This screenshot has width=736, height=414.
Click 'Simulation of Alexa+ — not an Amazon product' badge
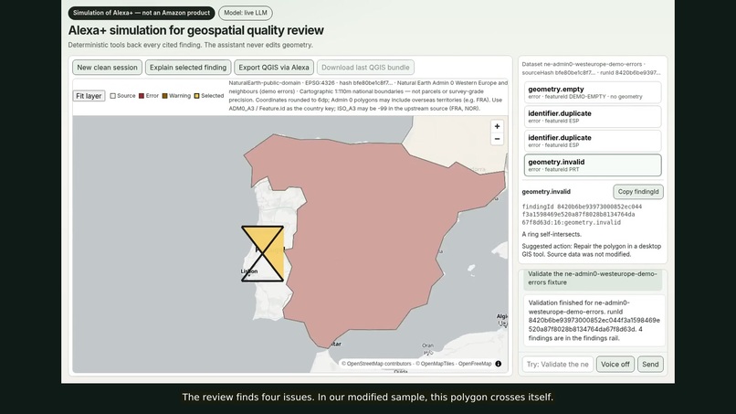142,13
